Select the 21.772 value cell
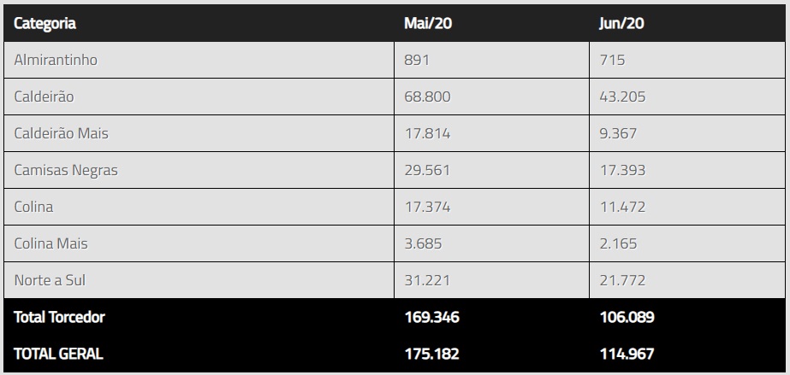 coord(622,280)
